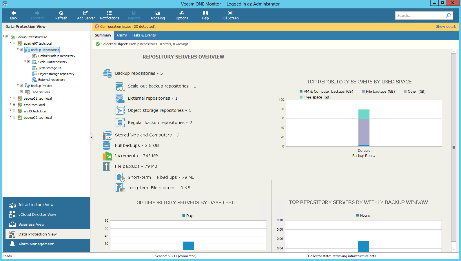Click the Default Backup Rep chart bar
Screen dimensions: 461x261
tap(364, 128)
